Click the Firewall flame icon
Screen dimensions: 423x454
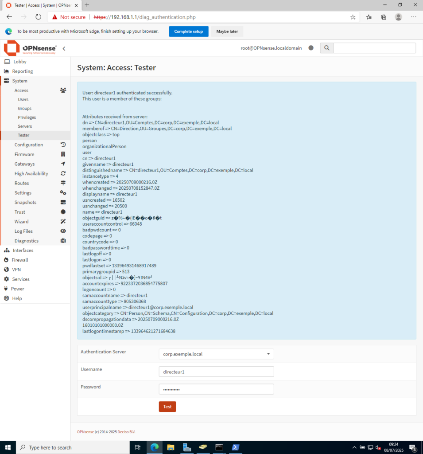tap(6, 260)
